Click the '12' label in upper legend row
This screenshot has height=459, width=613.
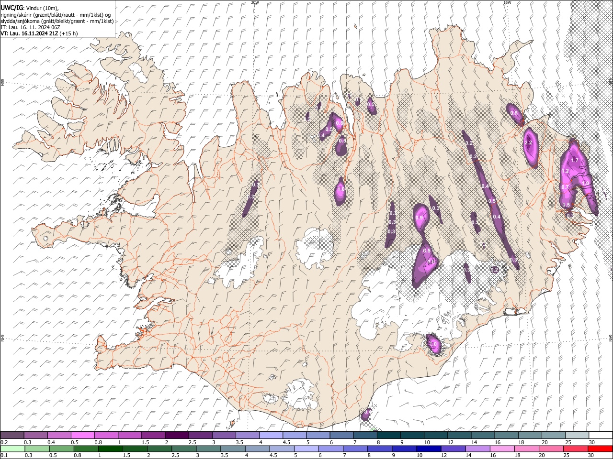pos(451,442)
